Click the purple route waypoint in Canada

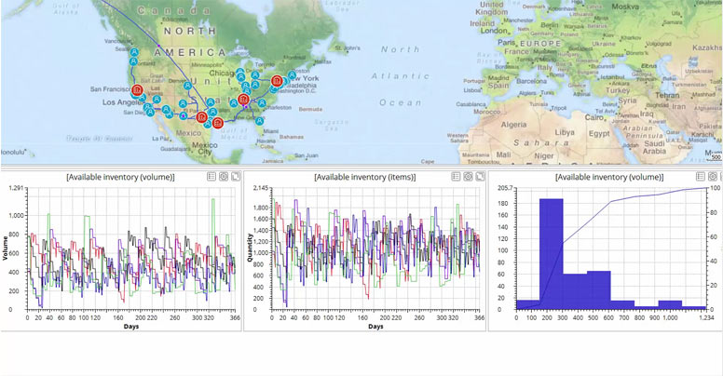[158, 46]
